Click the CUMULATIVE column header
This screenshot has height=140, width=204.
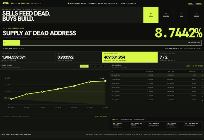192,72
